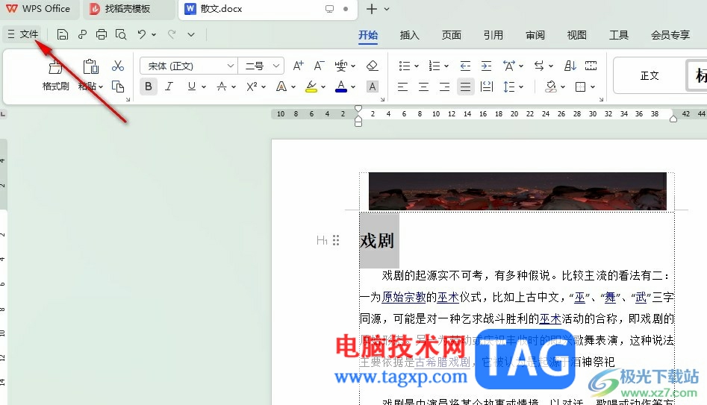Select the Format Painter tool
The height and width of the screenshot is (405, 707).
point(55,75)
